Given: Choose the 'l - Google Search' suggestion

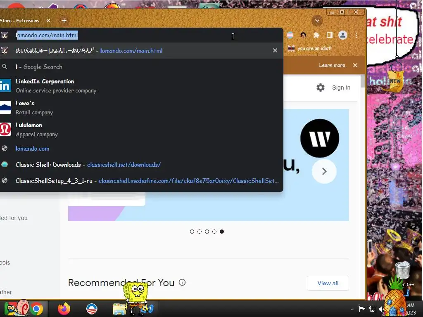Looking at the screenshot, I should [x=142, y=66].
